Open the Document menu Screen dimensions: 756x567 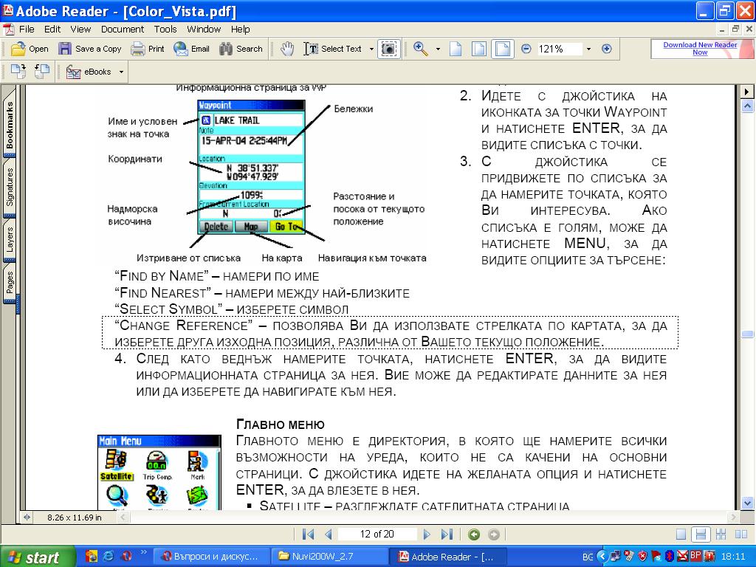pos(123,30)
